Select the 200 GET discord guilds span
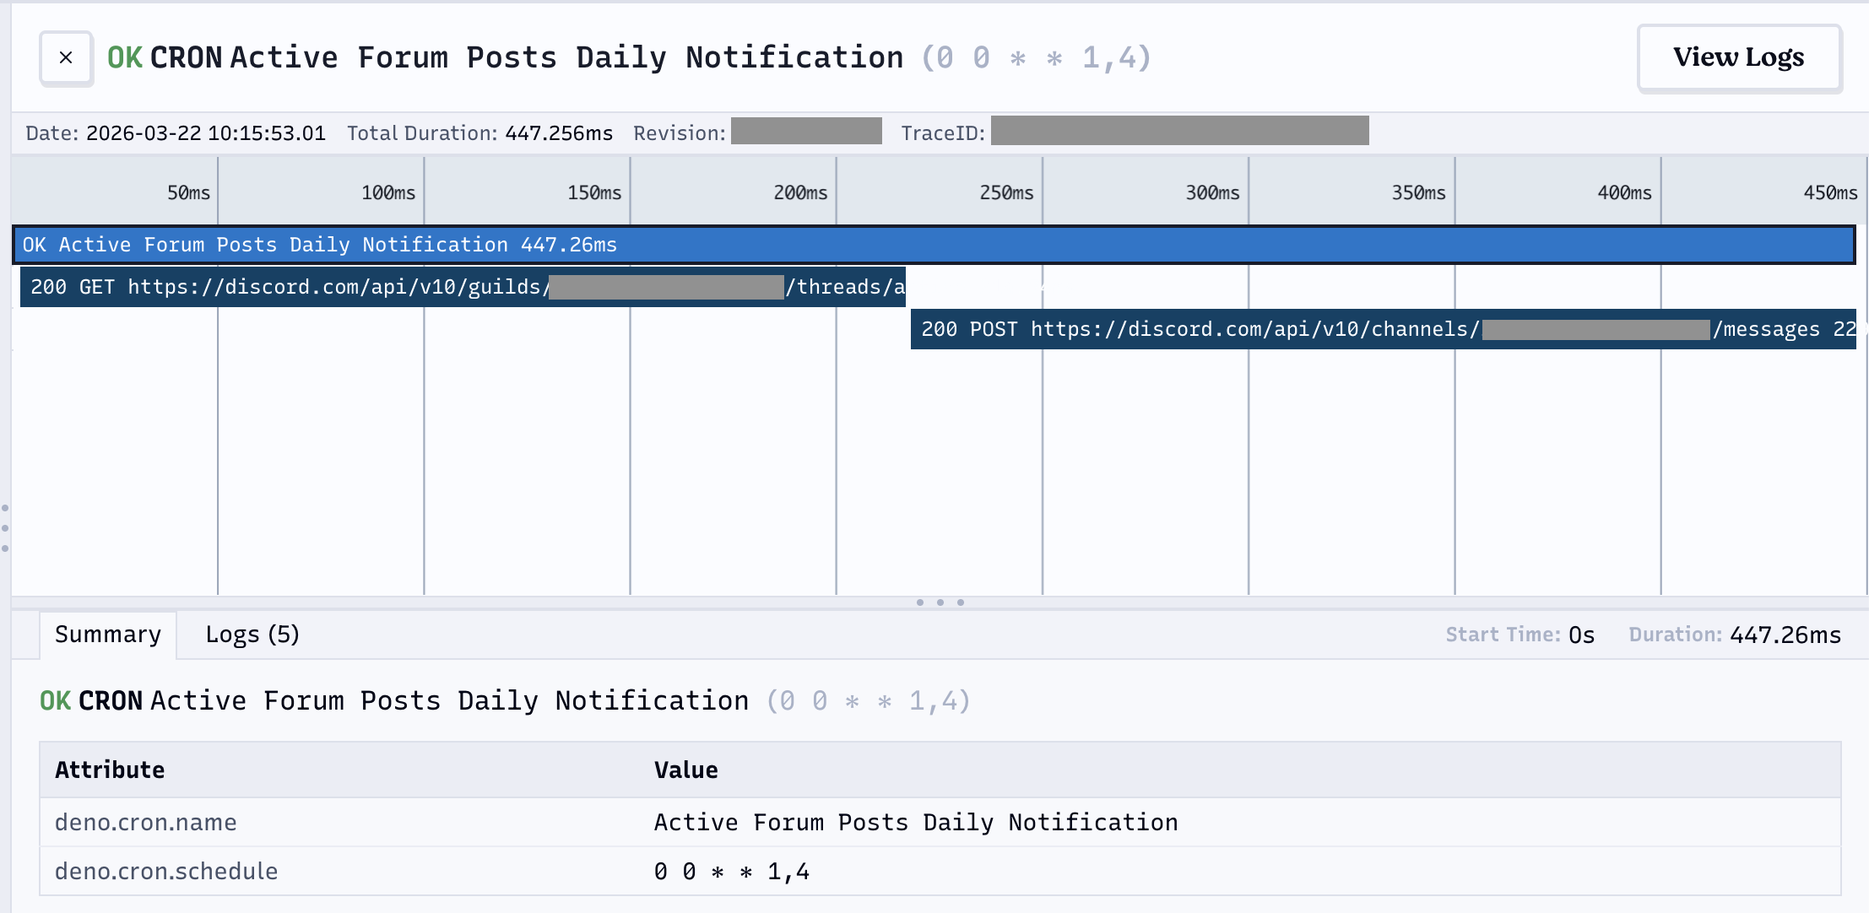This screenshot has height=913, width=1869. click(463, 287)
